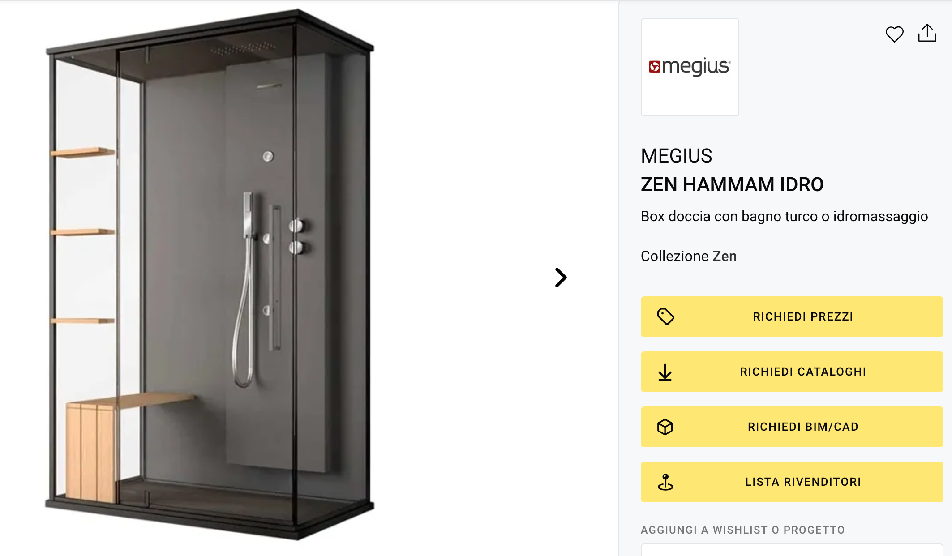Click the download arrow icon
The width and height of the screenshot is (952, 556).
[x=665, y=372]
